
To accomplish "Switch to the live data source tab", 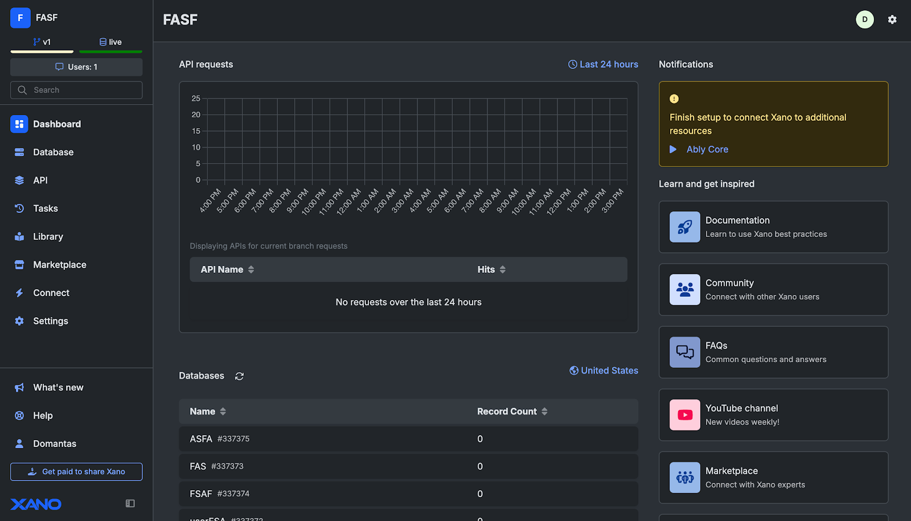I will 110,42.
